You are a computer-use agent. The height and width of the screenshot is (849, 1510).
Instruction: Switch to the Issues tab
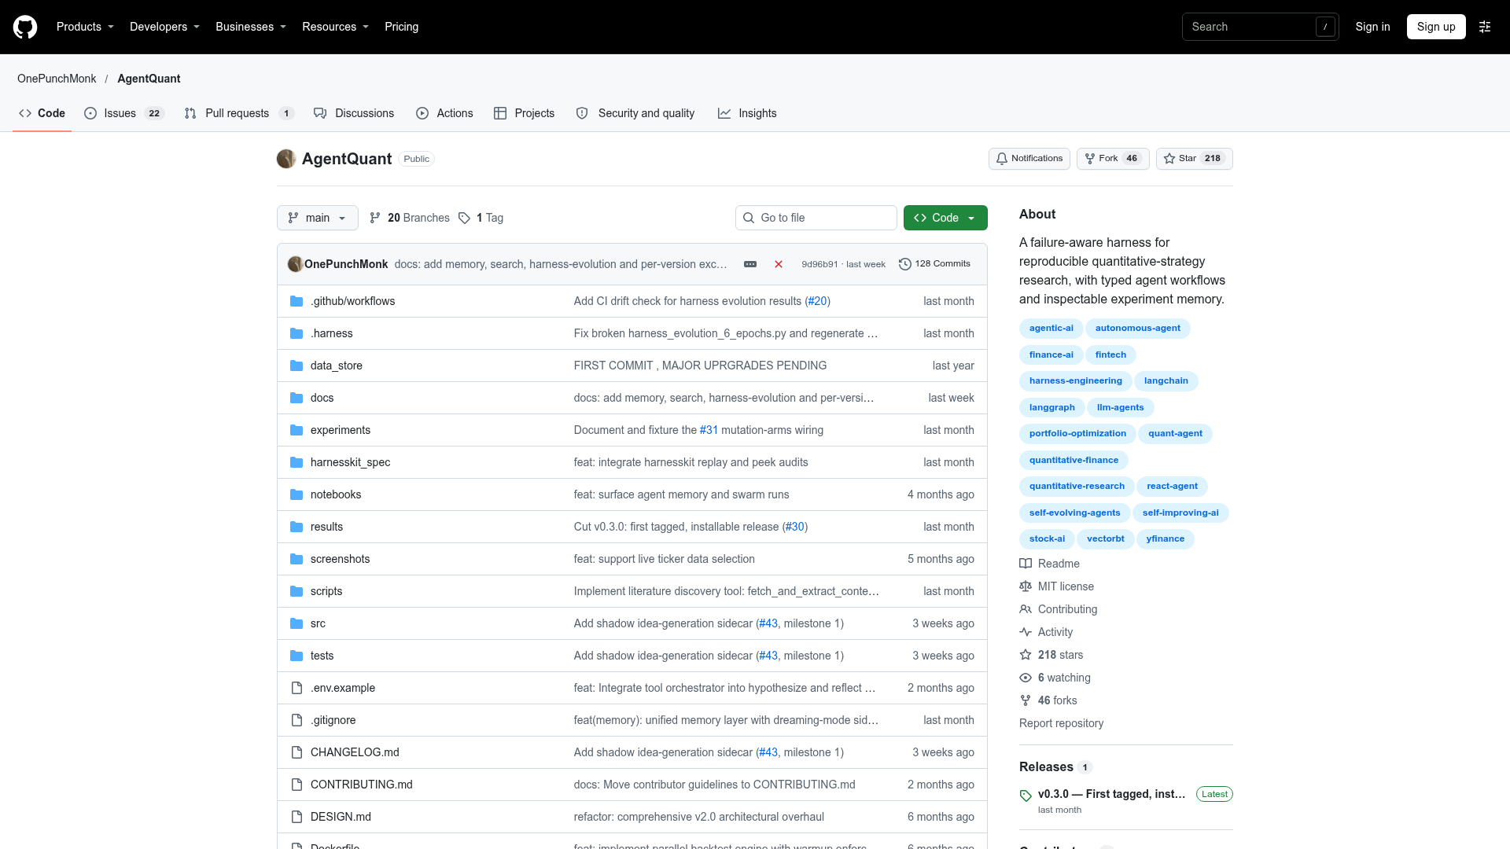point(124,113)
